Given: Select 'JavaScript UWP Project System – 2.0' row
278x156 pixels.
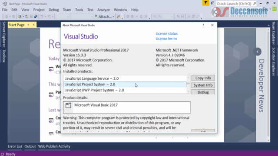Looking at the screenshot, I should (x=125, y=90).
